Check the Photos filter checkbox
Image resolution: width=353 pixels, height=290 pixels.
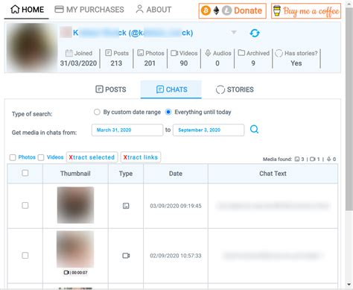pyautogui.click(x=13, y=157)
